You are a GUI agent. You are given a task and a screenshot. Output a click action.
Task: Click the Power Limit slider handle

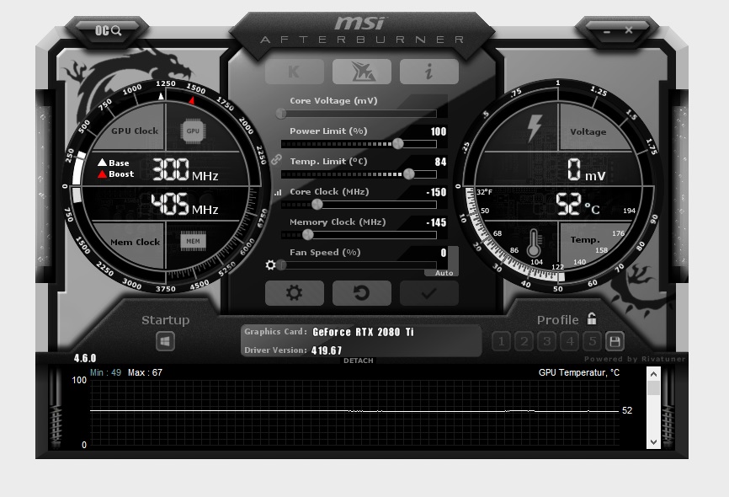[x=398, y=144]
